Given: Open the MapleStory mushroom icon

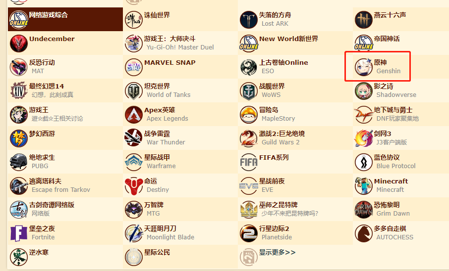Looking at the screenshot, I should click(249, 114).
